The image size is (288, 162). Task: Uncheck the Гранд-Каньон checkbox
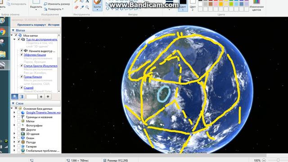pos(22,76)
